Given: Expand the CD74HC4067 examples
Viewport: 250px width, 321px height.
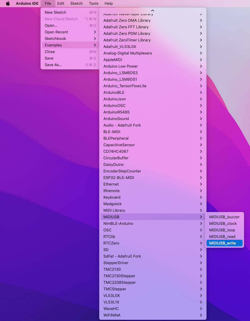Looking at the screenshot, I should 153,151.
